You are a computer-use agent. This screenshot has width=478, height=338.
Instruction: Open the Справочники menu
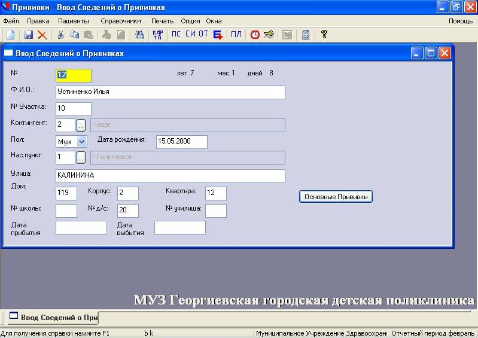tap(121, 21)
